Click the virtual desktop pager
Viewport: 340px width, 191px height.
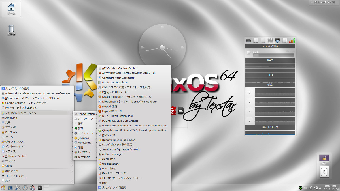coord(46,188)
